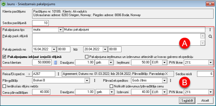The image size is (216, 106).
Task: Click the Seciba reisā field
Action: pos(205,74)
